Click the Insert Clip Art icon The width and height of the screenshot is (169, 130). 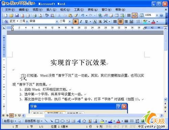coord(90,121)
